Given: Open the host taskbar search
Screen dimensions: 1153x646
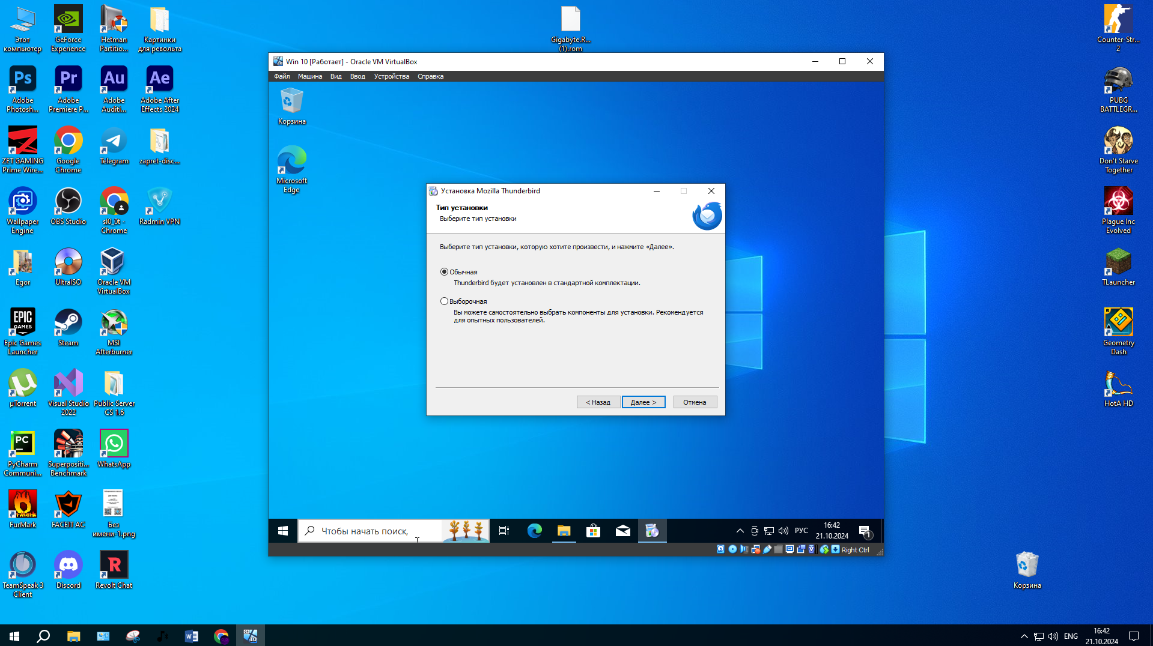Looking at the screenshot, I should tap(43, 636).
